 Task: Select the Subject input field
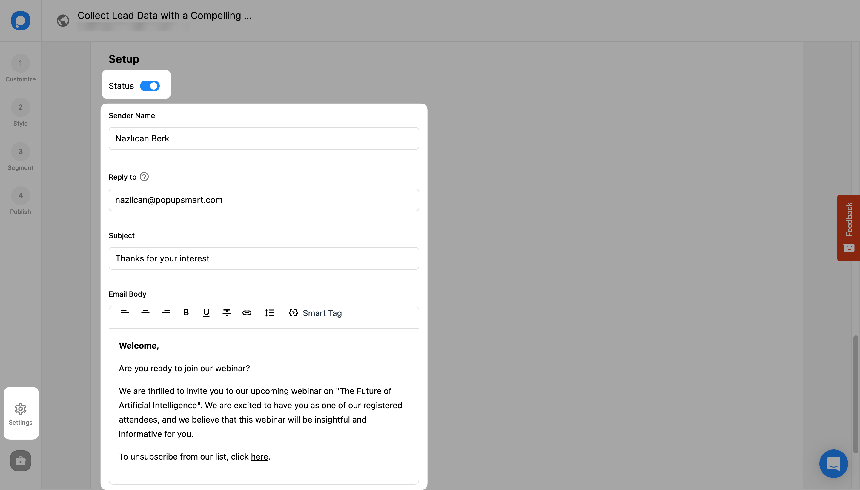click(263, 258)
